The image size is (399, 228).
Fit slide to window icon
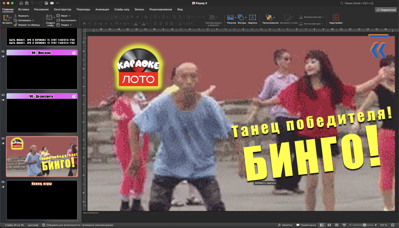393,225
